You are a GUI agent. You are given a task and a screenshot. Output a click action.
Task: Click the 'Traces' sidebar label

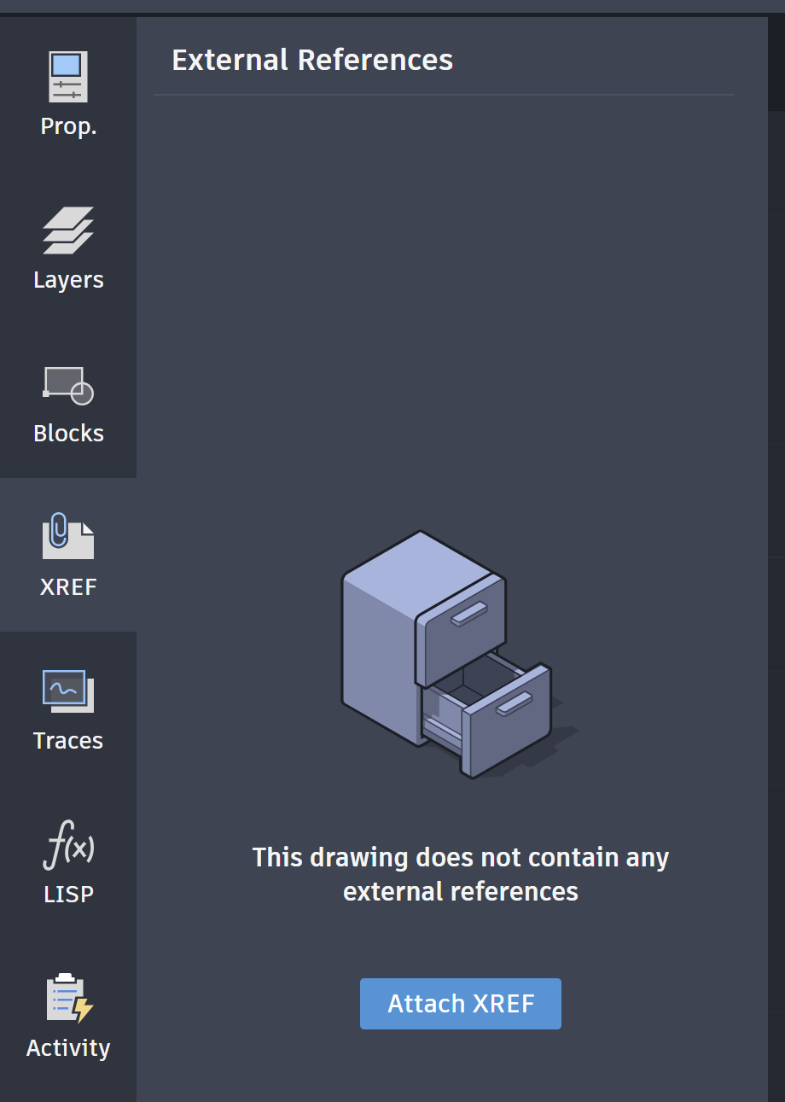[x=68, y=741]
